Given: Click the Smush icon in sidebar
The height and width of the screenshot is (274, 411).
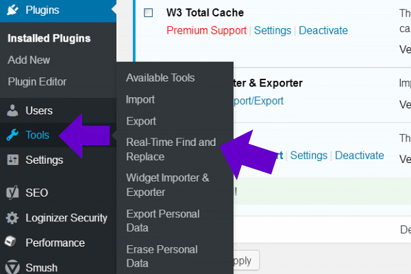Looking at the screenshot, I should tap(12, 267).
